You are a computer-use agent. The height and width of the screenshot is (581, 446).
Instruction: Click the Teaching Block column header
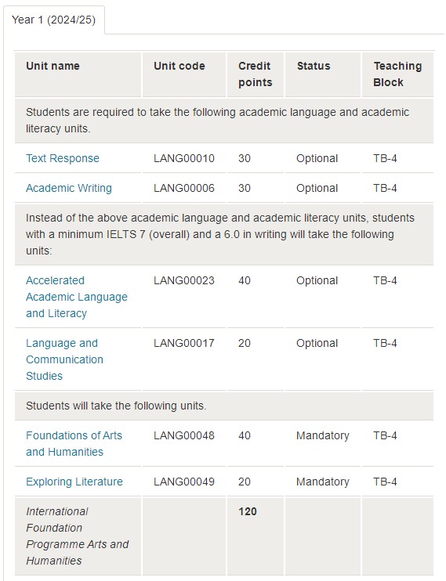pyautogui.click(x=397, y=74)
